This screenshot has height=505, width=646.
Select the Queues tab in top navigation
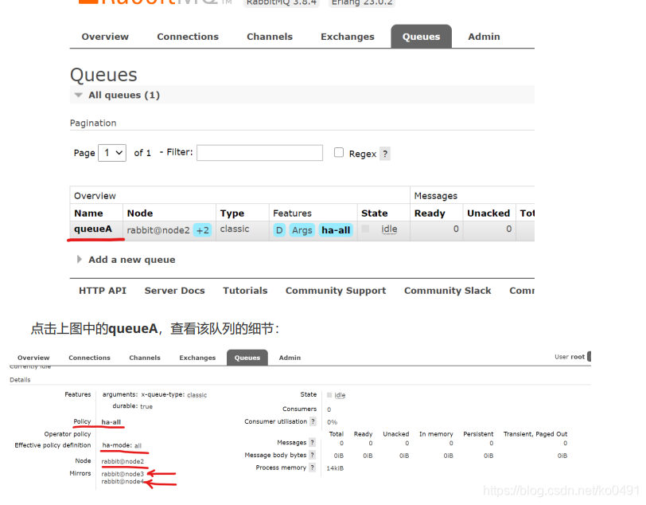tap(421, 37)
